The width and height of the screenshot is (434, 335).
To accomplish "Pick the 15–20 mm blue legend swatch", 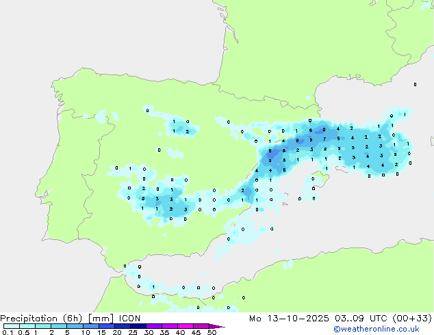I will click(107, 326).
